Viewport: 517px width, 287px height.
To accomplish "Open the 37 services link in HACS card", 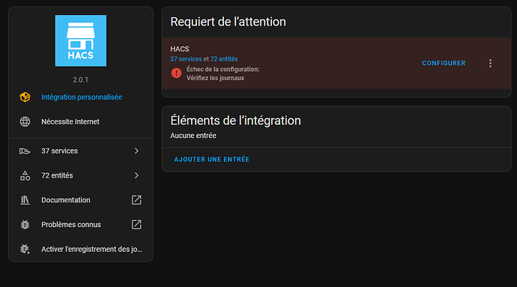I will [186, 59].
